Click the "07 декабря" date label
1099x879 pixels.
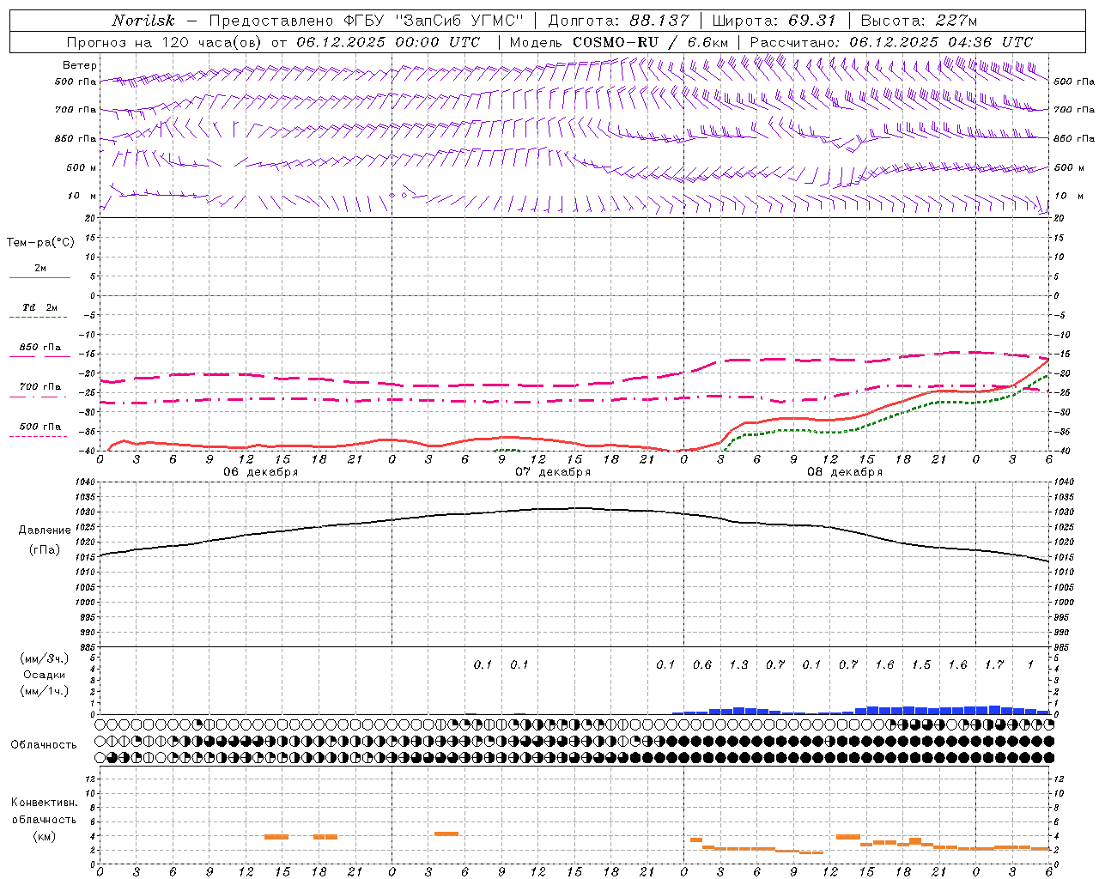553,472
